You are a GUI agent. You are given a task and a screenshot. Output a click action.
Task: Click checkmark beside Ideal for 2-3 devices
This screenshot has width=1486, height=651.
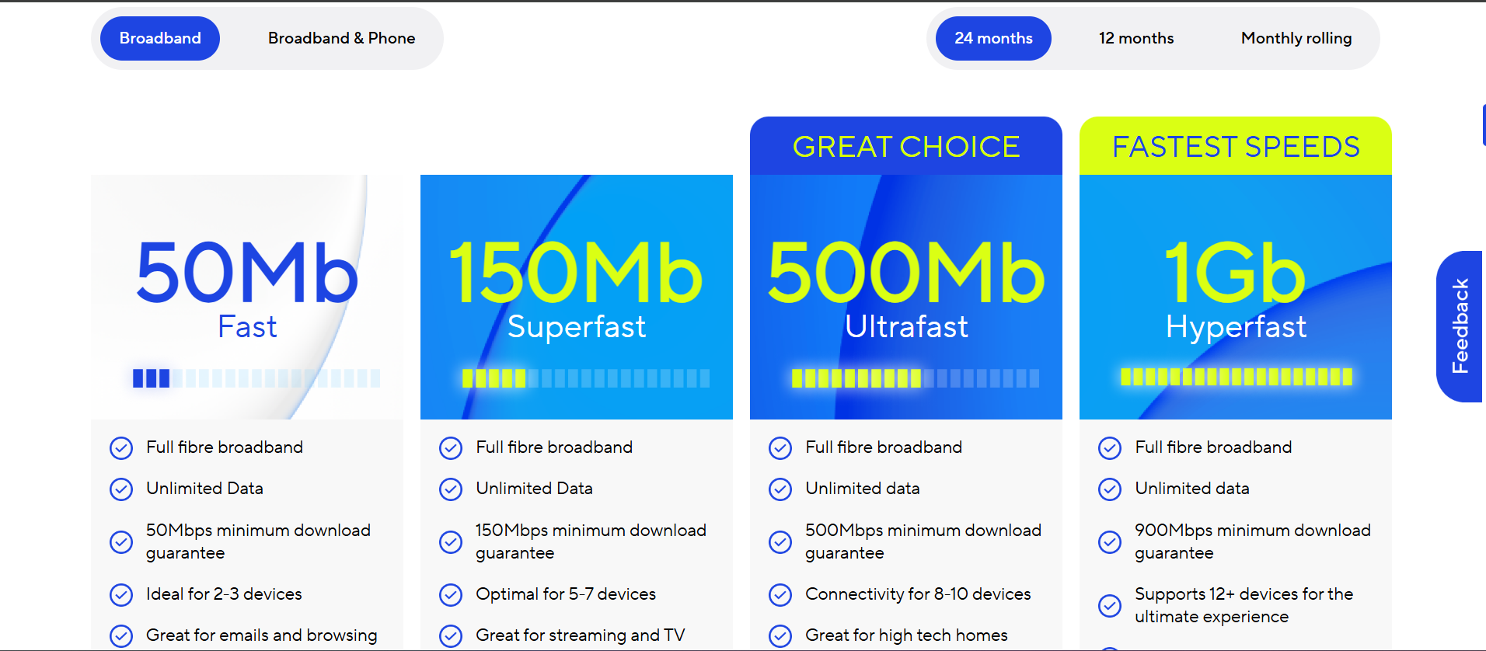[121, 595]
